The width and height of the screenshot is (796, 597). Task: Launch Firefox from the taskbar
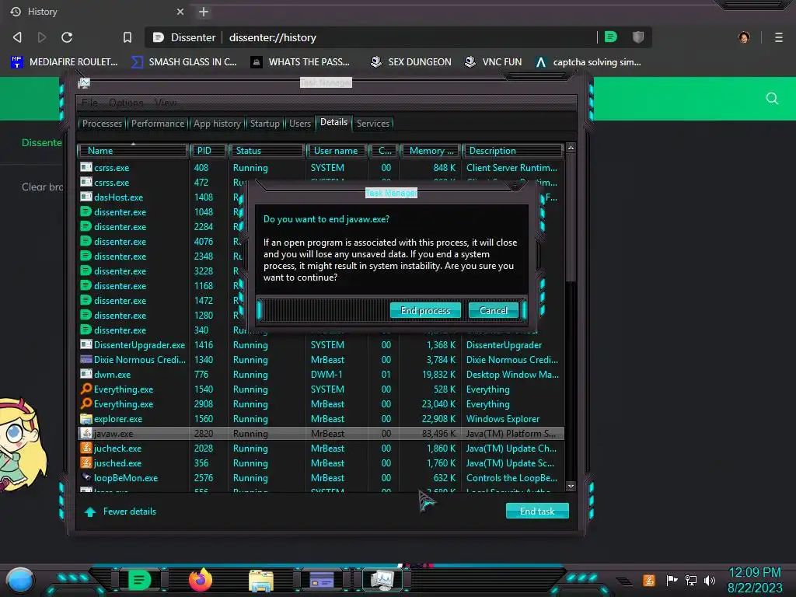pyautogui.click(x=201, y=580)
